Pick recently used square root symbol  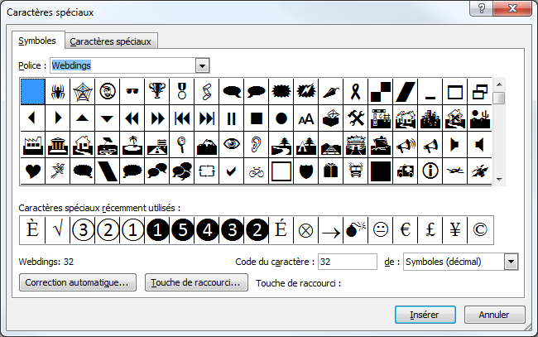(x=58, y=230)
